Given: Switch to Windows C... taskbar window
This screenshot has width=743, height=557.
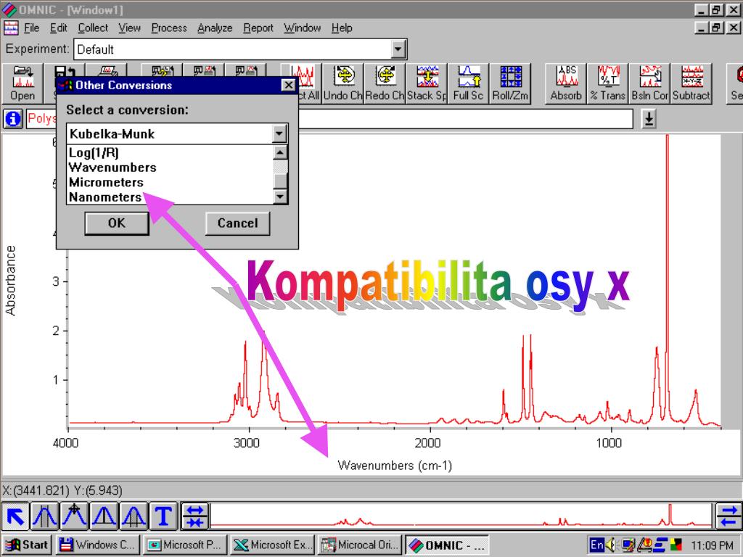Looking at the screenshot, I should [x=99, y=545].
